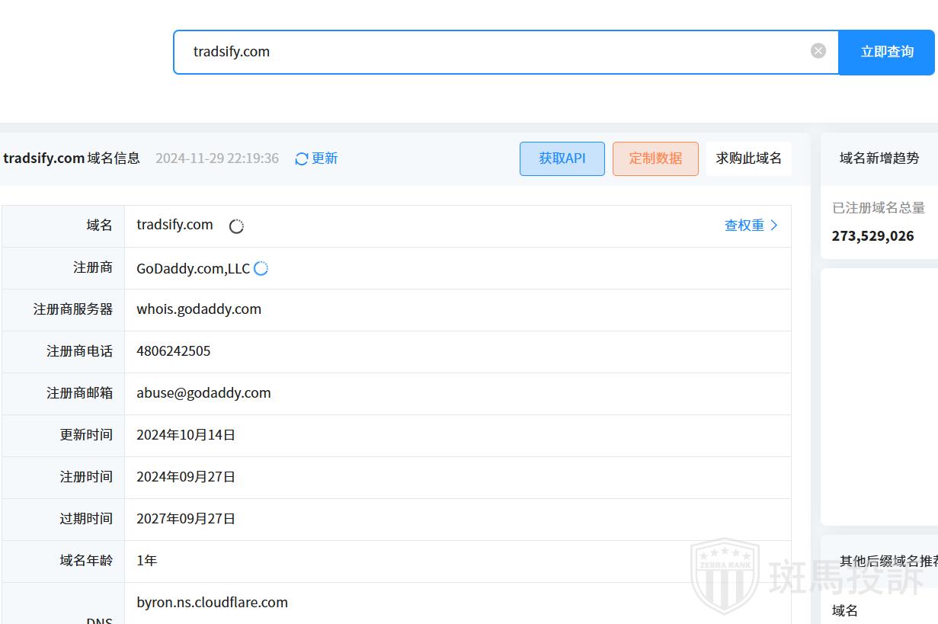The width and height of the screenshot is (938, 624).
Task: Click the byron.ns.cloudflare.com DNS entry
Action: tap(212, 603)
